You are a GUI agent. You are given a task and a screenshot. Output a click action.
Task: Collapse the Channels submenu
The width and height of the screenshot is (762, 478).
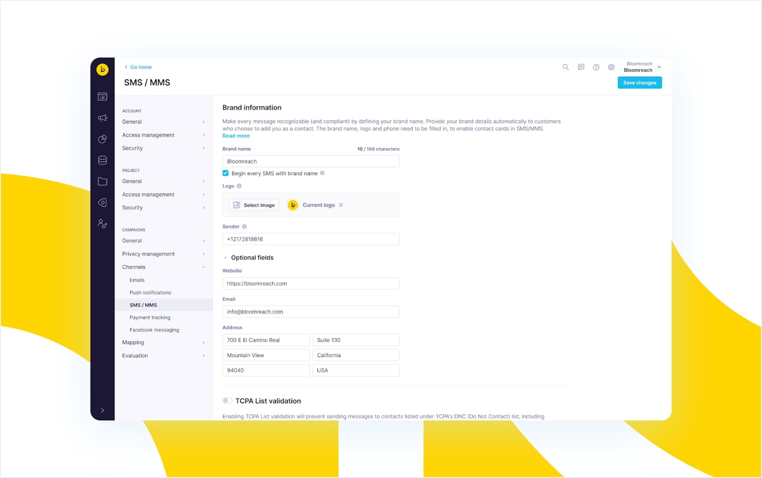(164, 267)
